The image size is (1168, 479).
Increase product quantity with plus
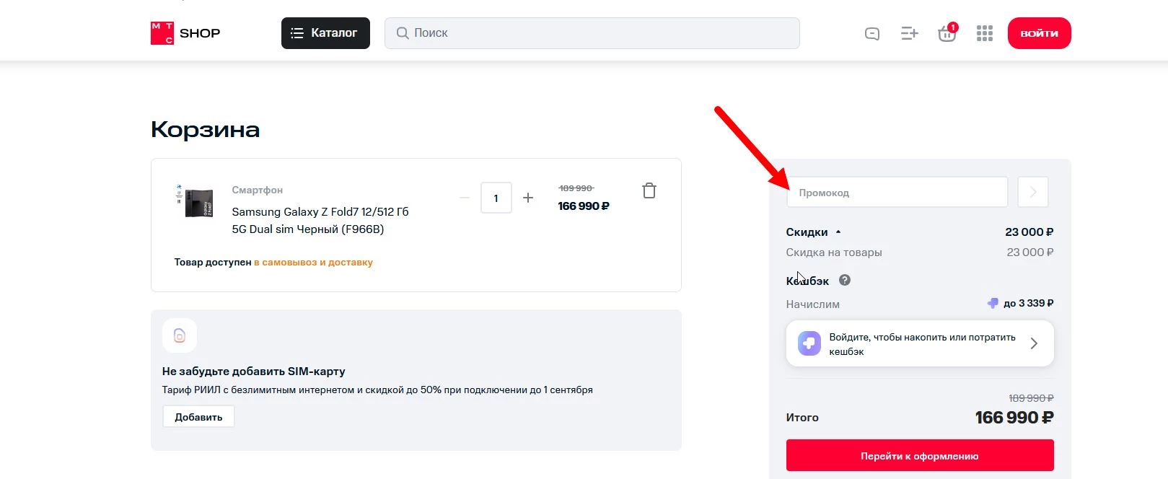(x=528, y=198)
